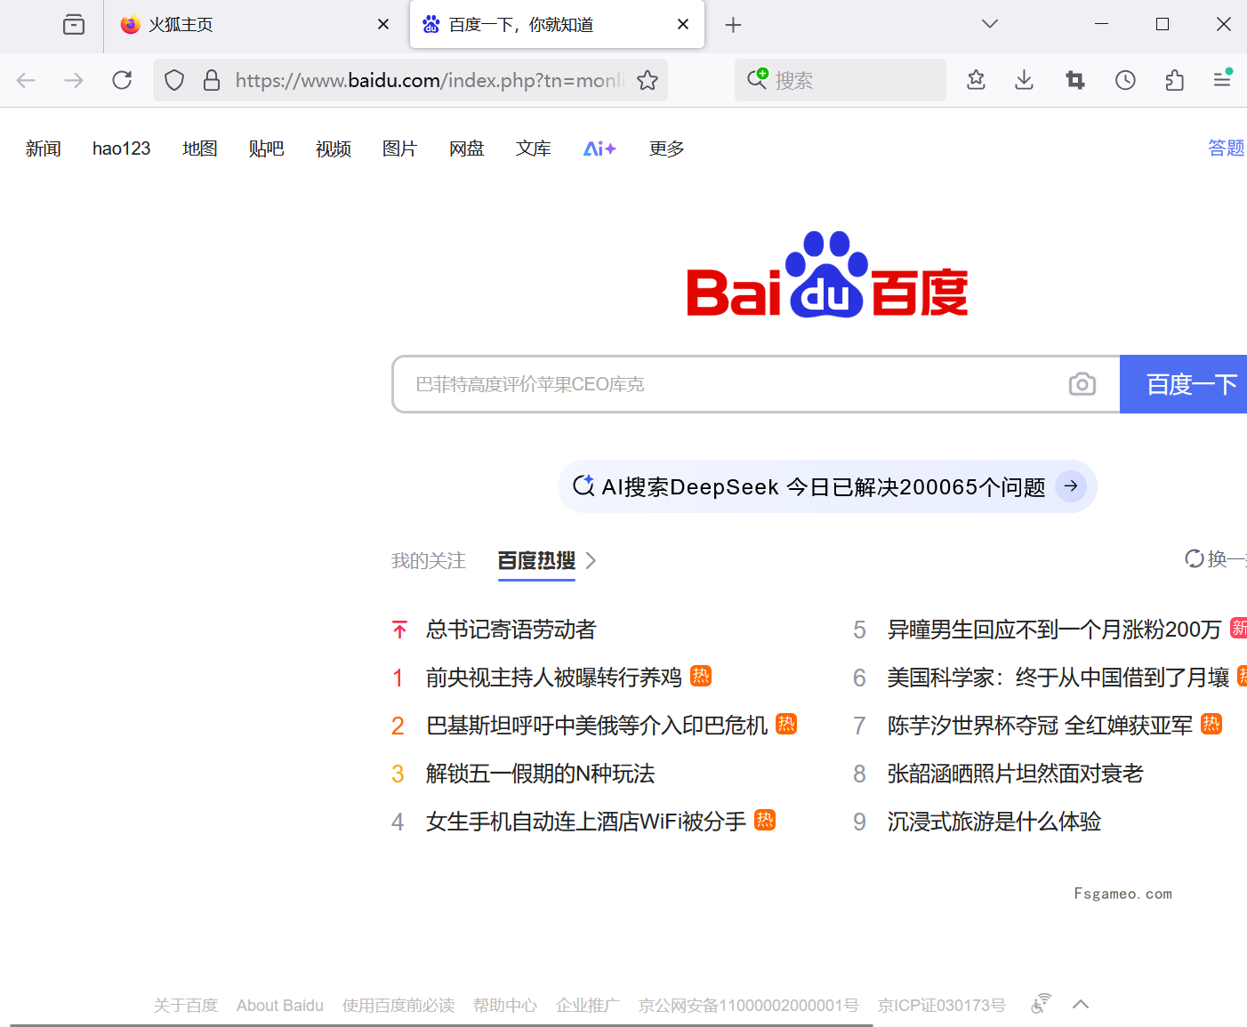Open the Firefox hamburger menu icon
The height and width of the screenshot is (1027, 1247).
pos(1222,79)
